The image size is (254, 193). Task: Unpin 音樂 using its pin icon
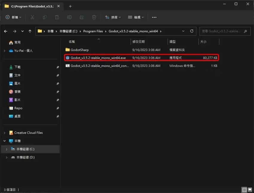[x=58, y=92]
